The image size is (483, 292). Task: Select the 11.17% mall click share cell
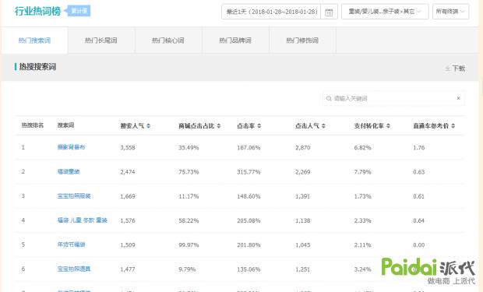coord(189,196)
